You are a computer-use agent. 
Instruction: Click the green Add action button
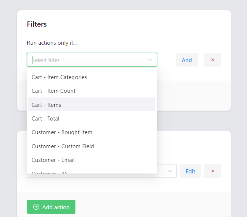pyautogui.click(x=51, y=207)
